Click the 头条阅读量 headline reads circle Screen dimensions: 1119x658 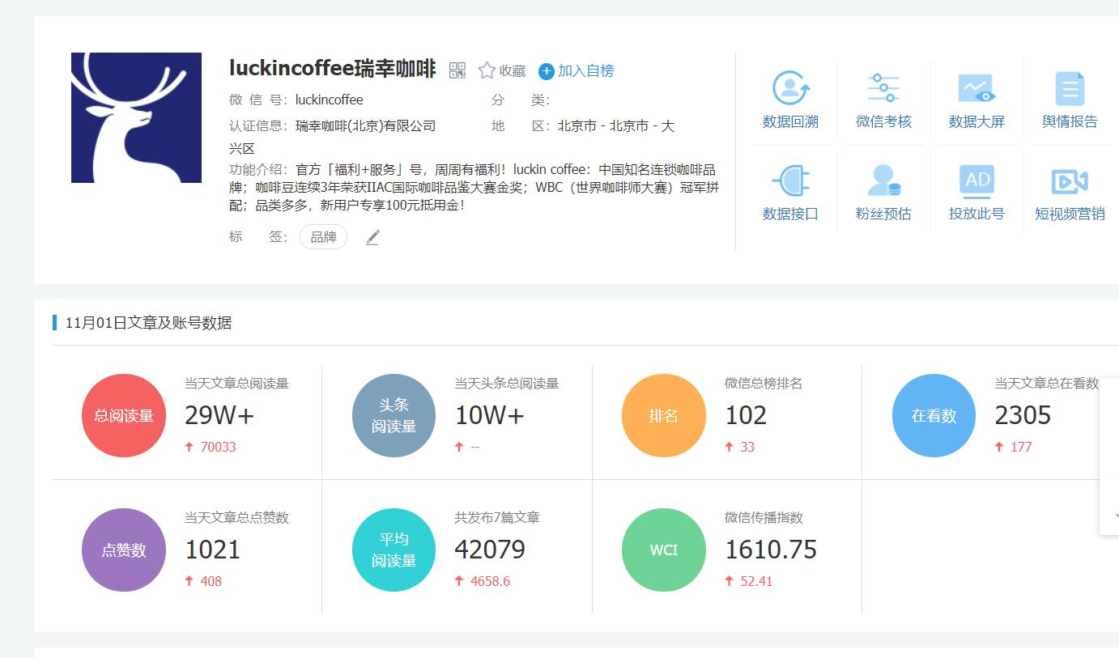[394, 415]
